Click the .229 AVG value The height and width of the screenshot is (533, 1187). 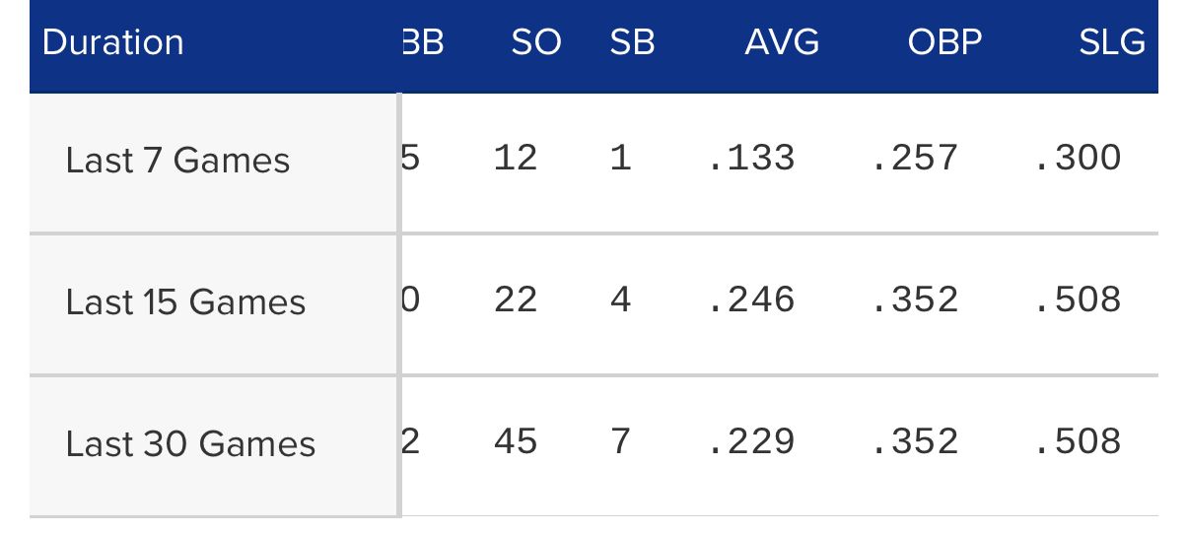coord(752,440)
